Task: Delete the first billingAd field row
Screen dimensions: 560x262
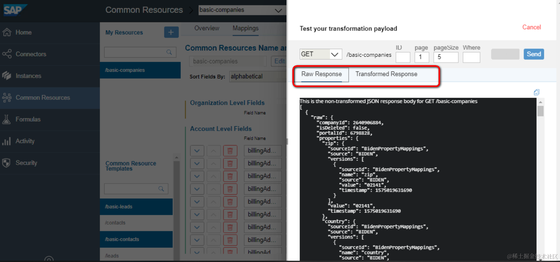Action: 230,151
